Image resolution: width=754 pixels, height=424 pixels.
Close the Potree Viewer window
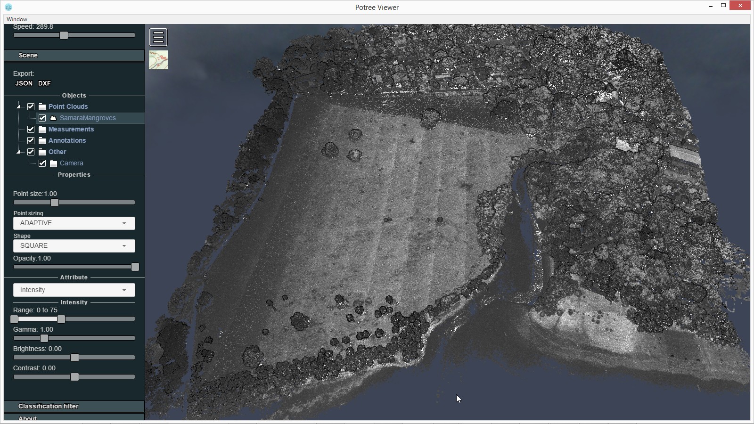pyautogui.click(x=740, y=6)
